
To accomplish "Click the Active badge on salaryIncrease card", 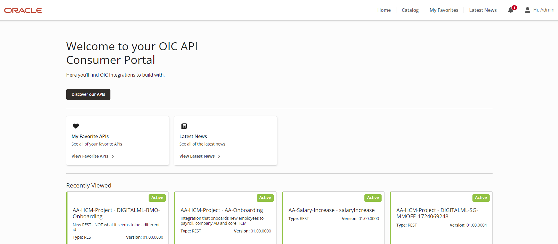I will coord(373,198).
